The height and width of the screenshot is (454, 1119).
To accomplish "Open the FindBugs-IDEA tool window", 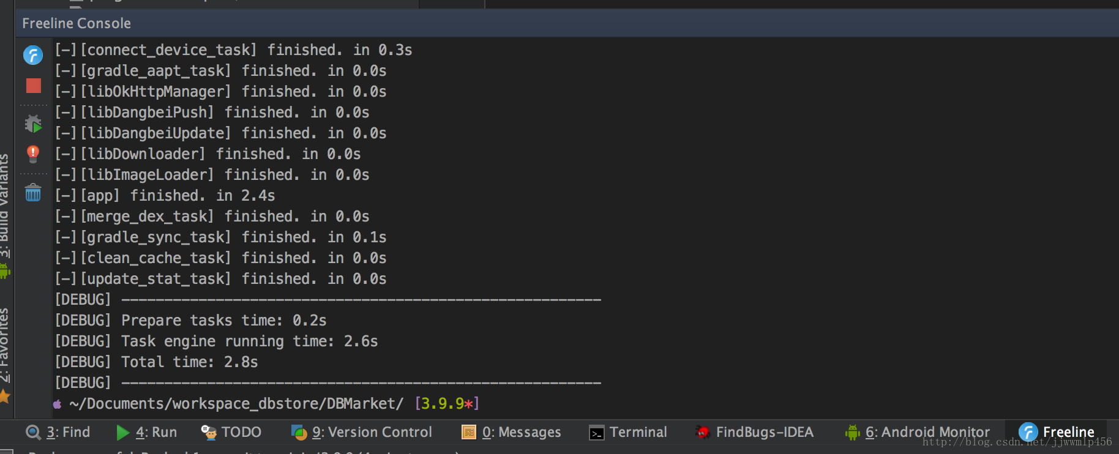I will [755, 432].
